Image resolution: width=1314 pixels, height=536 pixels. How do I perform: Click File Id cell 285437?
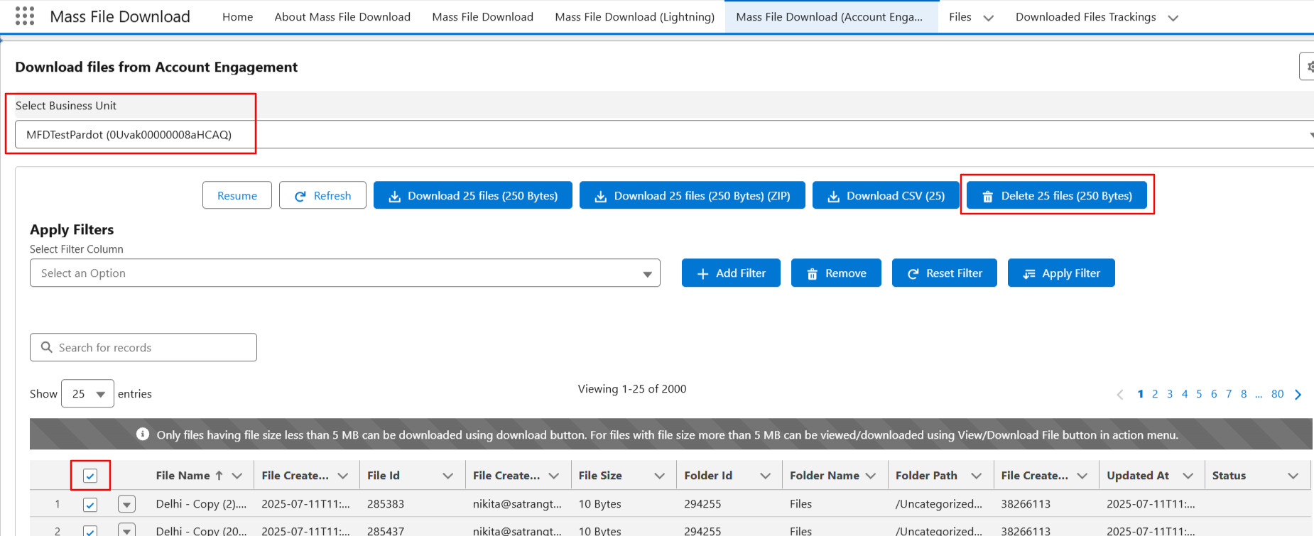pos(386,530)
